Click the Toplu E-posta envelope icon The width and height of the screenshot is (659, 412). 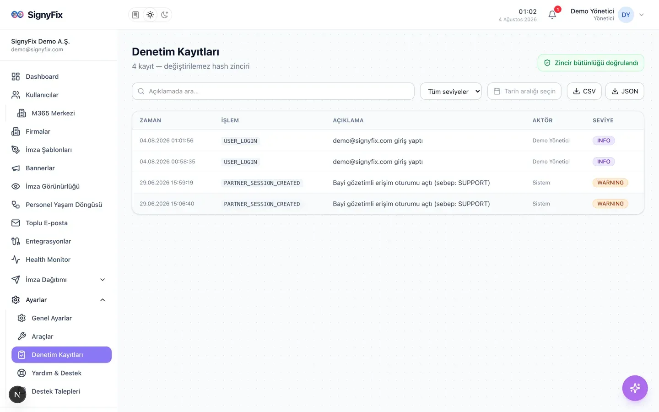point(16,223)
